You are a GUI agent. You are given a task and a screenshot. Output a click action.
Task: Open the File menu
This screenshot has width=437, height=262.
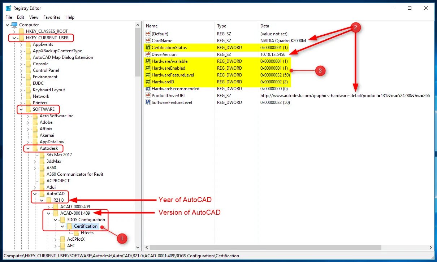tap(9, 17)
